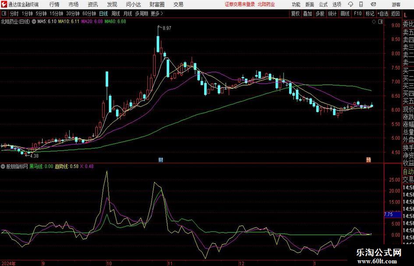
Task: Click the 复权 toolbar button
Action: tap(295, 14)
